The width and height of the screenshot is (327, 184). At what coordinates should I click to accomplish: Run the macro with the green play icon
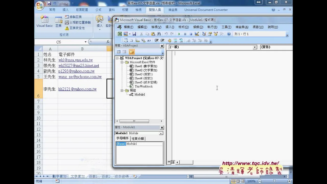(x=179, y=34)
